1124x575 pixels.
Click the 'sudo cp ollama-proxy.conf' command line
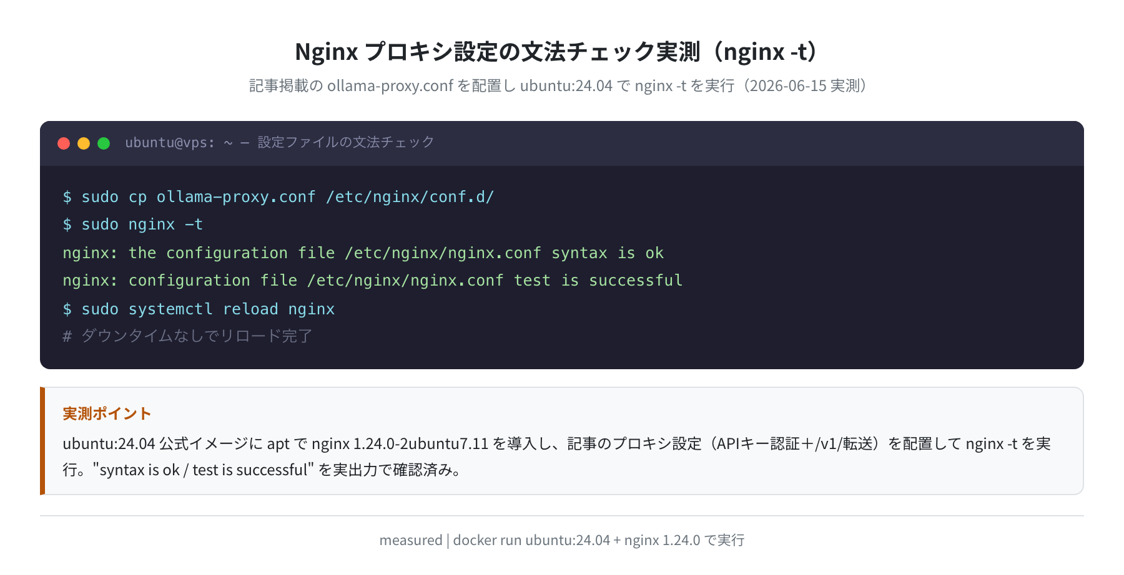pyautogui.click(x=279, y=197)
